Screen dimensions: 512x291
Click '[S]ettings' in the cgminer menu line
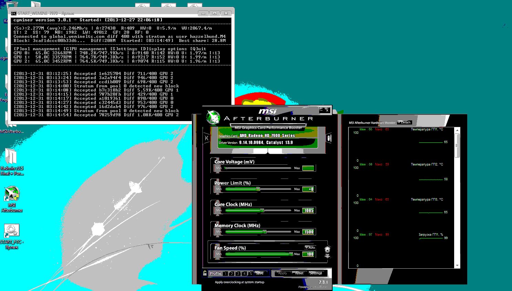click(124, 49)
